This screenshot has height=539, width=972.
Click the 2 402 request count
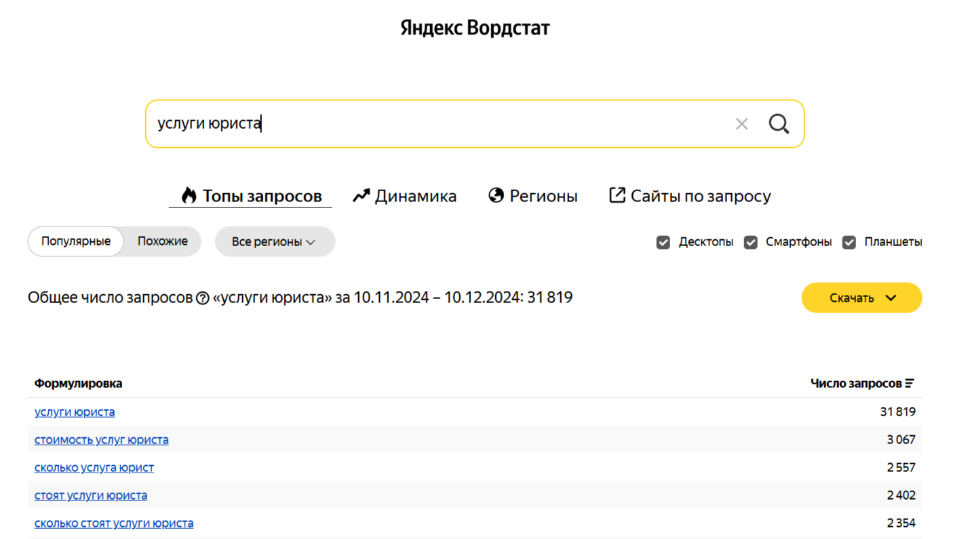click(x=901, y=495)
